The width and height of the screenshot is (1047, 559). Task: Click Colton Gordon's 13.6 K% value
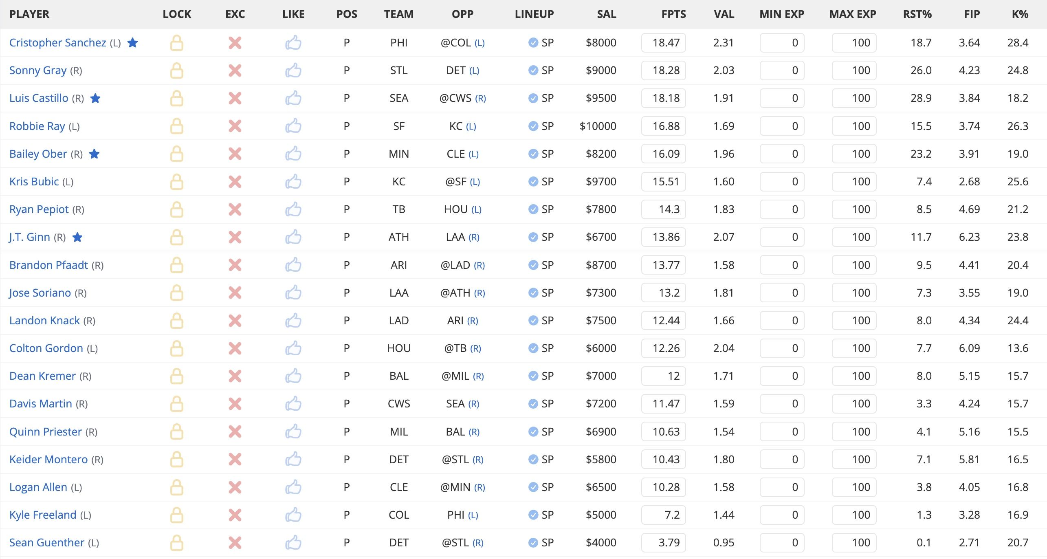[1018, 348]
